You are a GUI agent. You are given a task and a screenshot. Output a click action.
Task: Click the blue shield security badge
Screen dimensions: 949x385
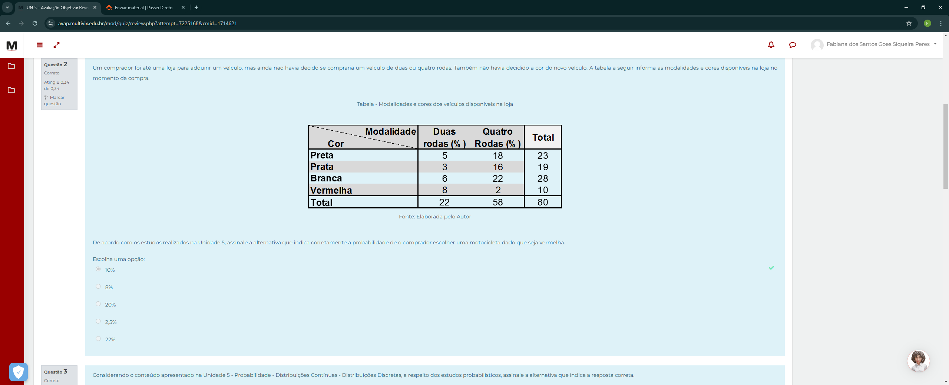(18, 372)
